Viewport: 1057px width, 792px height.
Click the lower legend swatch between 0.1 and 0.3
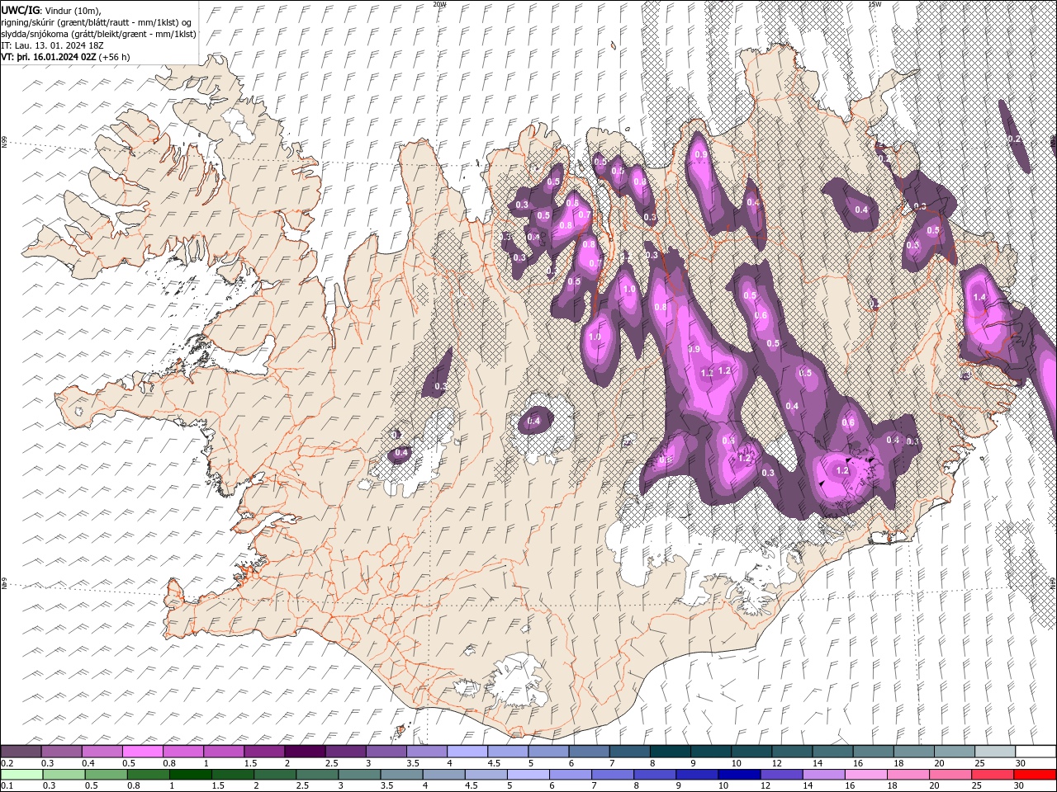tap(21, 775)
